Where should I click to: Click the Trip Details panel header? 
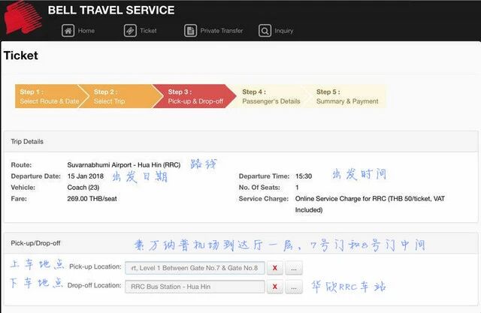coord(240,142)
